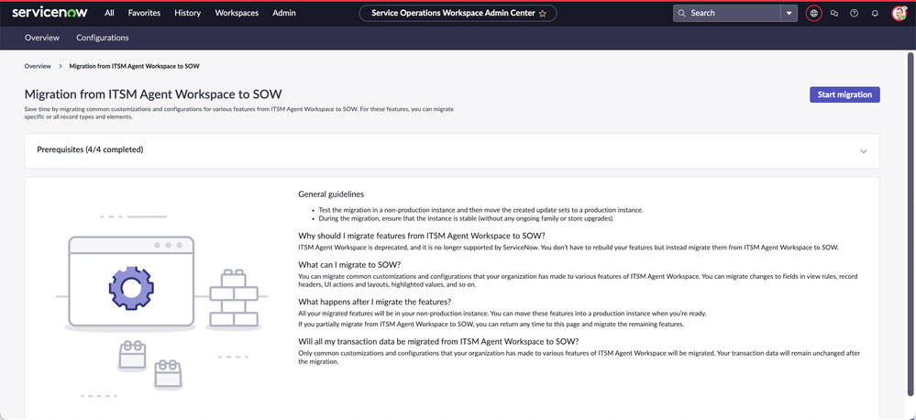This screenshot has width=916, height=420.
Task: Open the sidebar discussions chat icon
Action: 834,14
